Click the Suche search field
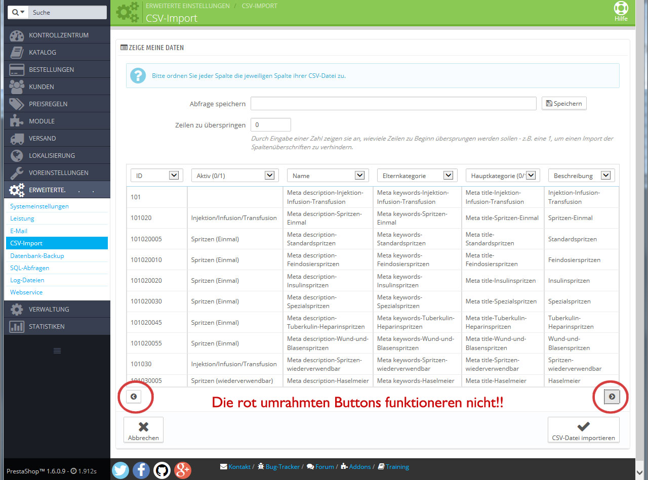 coord(67,12)
